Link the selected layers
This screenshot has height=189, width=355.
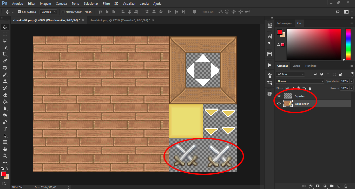click(x=304, y=186)
